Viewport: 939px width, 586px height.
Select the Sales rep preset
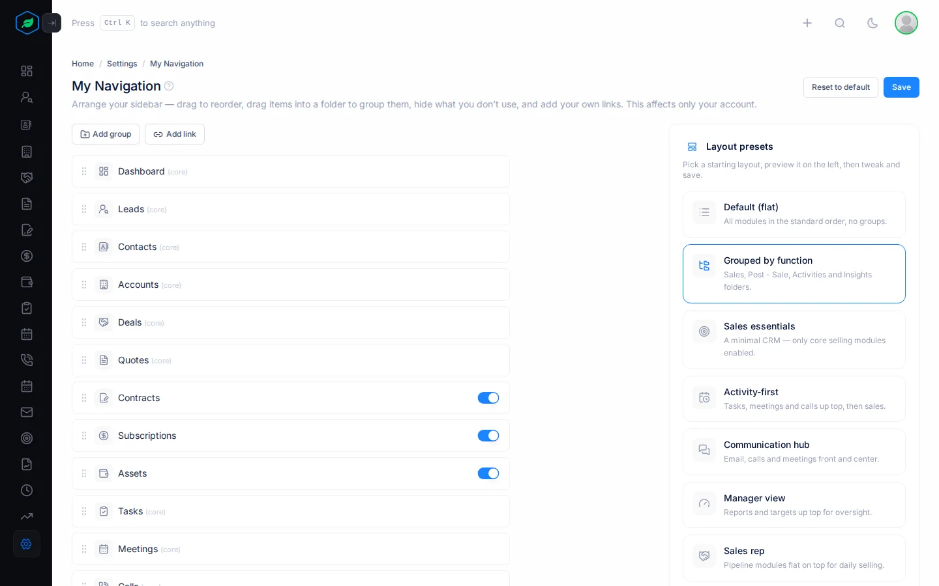(x=794, y=557)
